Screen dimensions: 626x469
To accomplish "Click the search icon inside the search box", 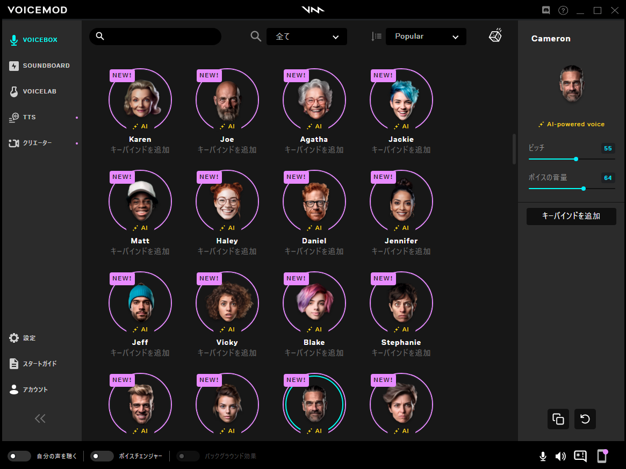I will (x=100, y=37).
